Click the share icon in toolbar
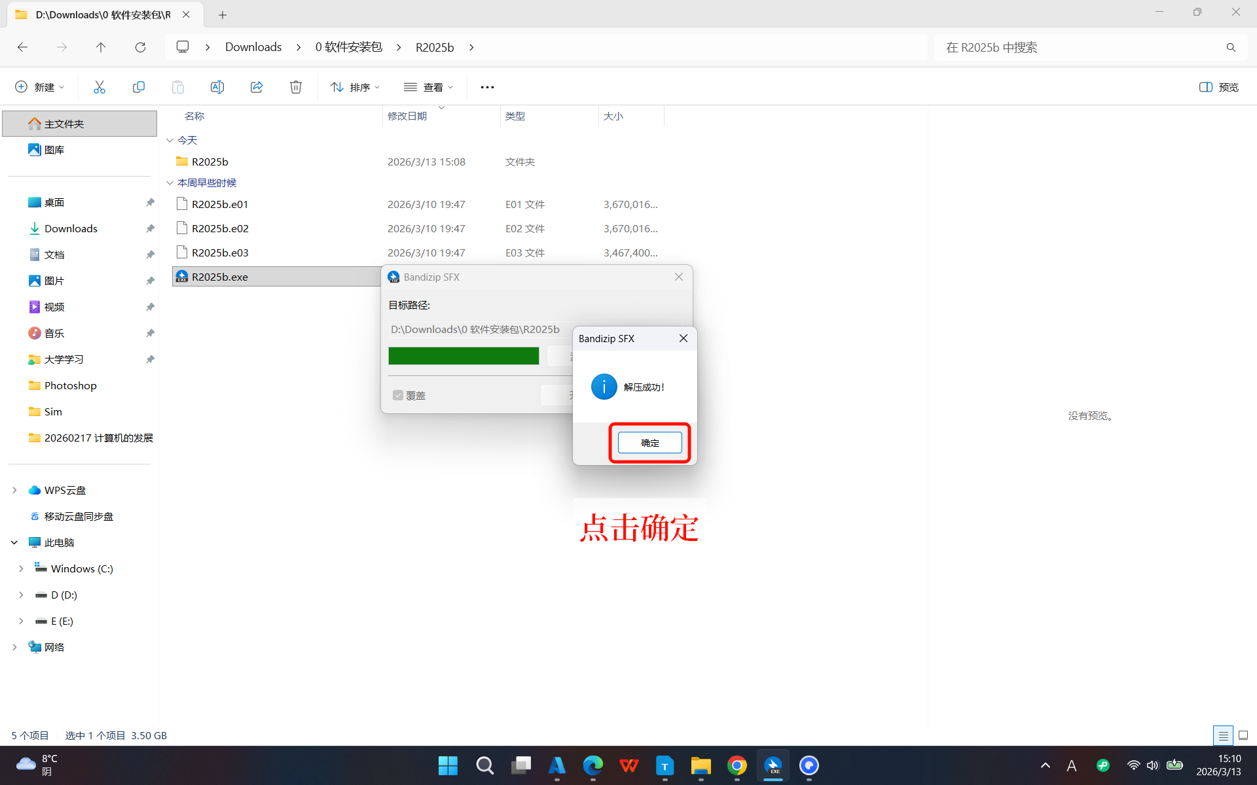 (257, 87)
